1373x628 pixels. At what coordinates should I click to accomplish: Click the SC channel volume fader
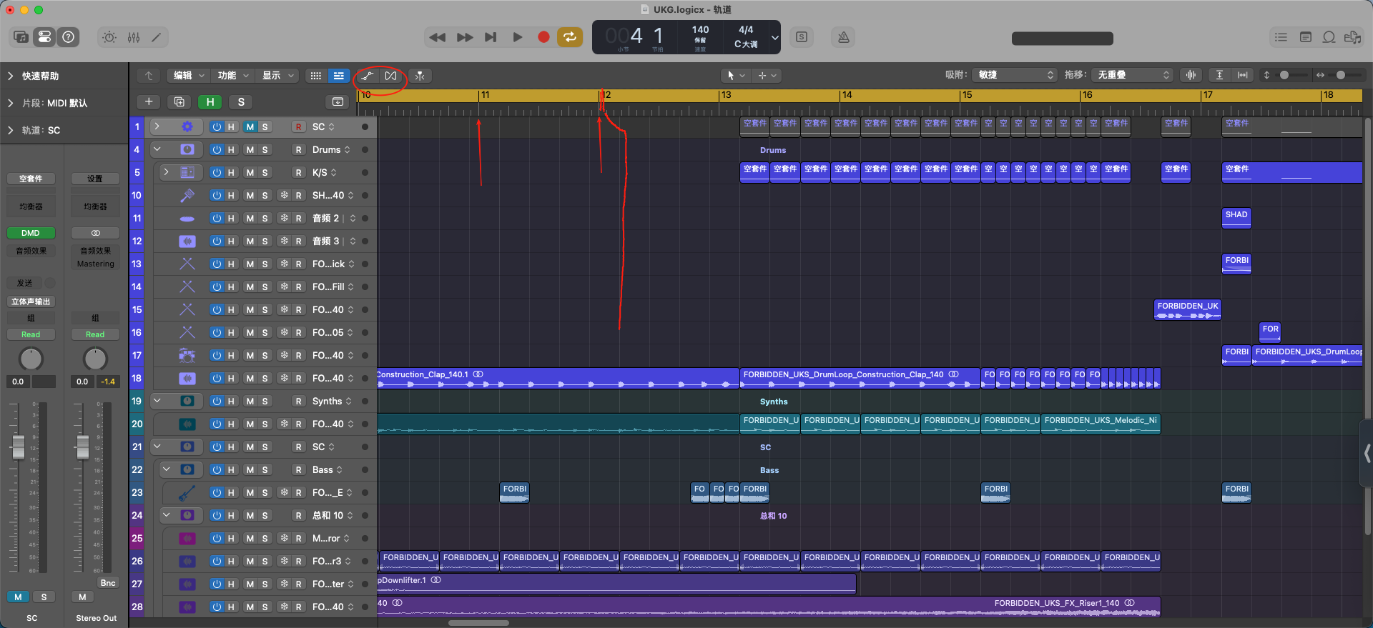point(19,447)
